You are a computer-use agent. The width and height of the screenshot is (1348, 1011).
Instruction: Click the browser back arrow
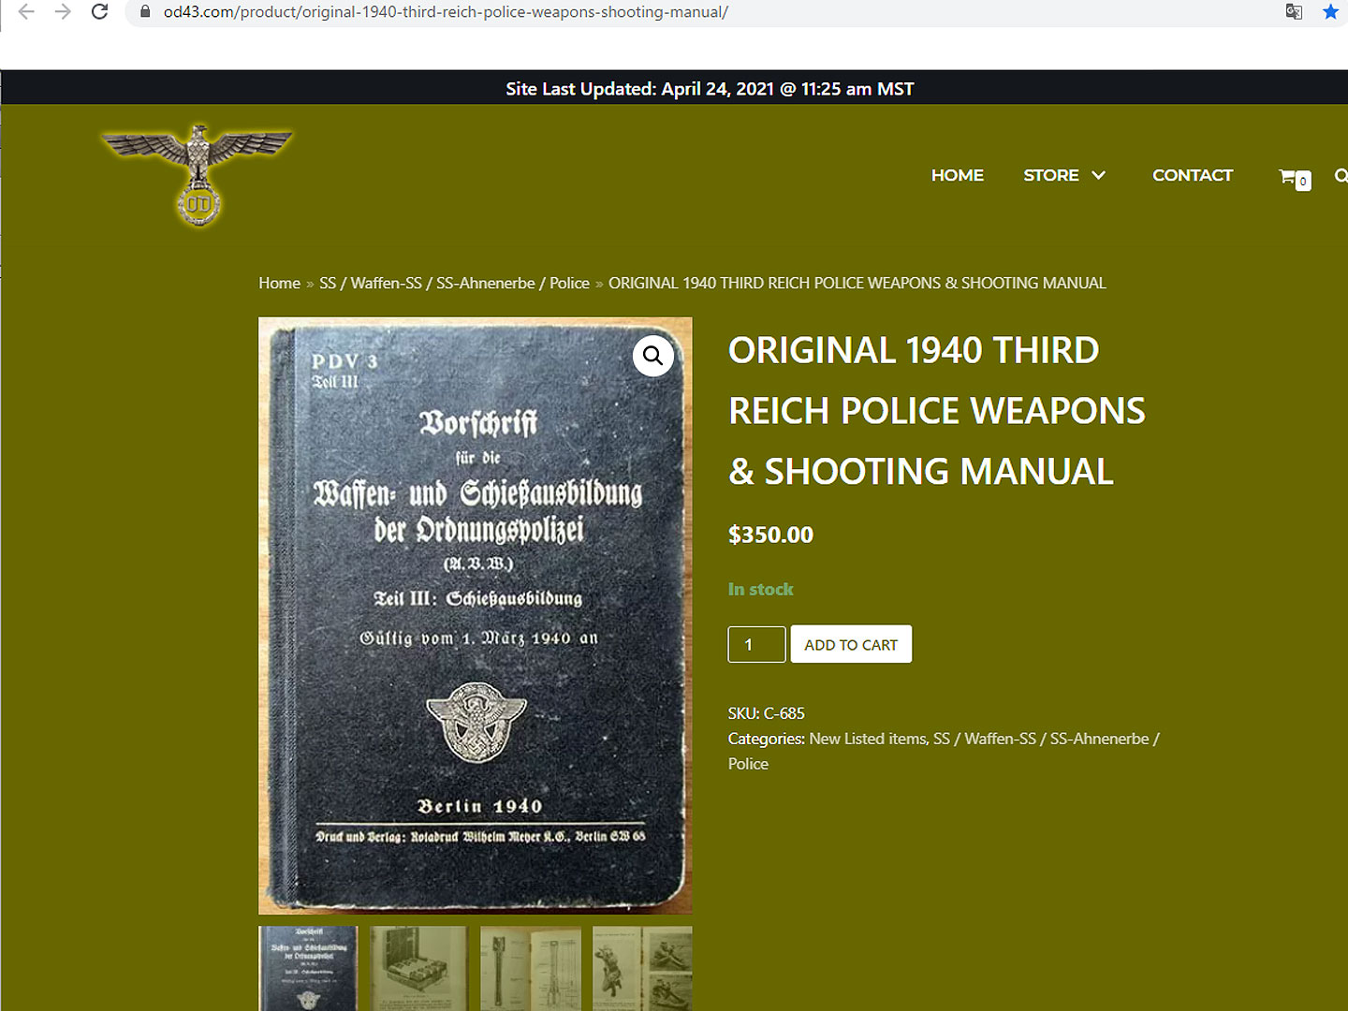pyautogui.click(x=26, y=12)
